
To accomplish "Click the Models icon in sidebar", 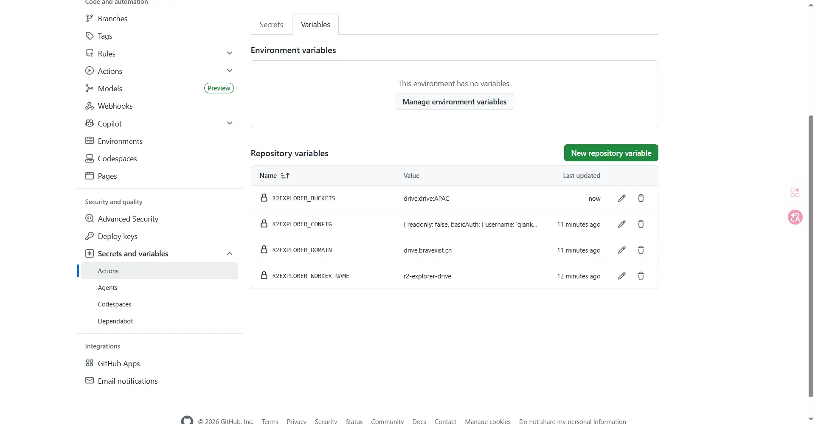I will (x=89, y=88).
